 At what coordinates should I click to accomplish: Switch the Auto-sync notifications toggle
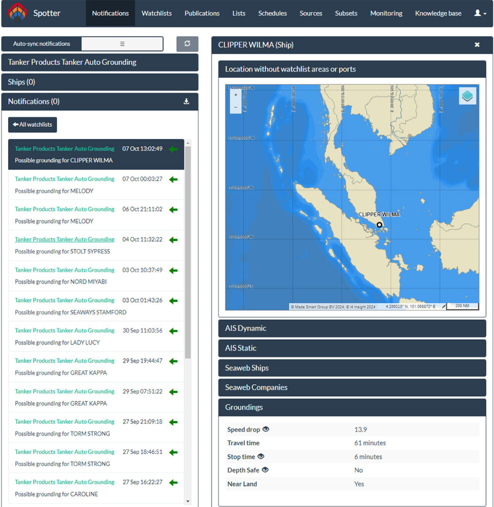pyautogui.click(x=122, y=44)
